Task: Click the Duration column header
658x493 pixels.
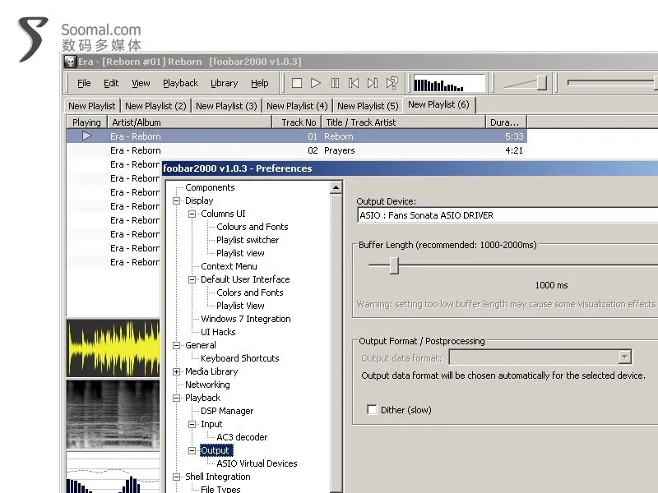Action: coord(506,122)
